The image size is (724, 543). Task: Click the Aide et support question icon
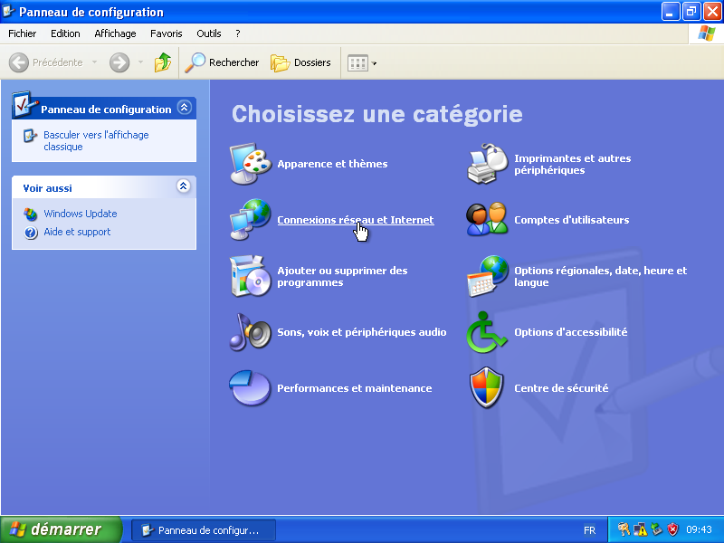(x=31, y=233)
